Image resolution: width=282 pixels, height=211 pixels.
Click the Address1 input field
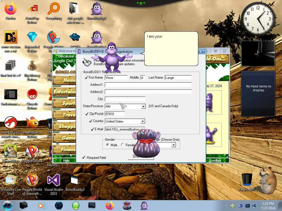pyautogui.click(x=148, y=85)
